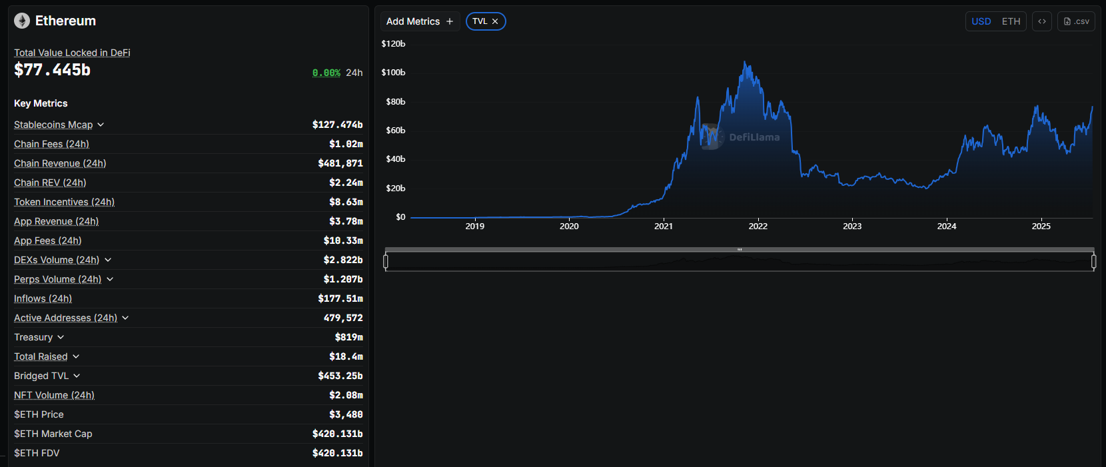Expand the Active Addresses (24h) row
This screenshot has width=1106, height=467.
click(x=125, y=318)
